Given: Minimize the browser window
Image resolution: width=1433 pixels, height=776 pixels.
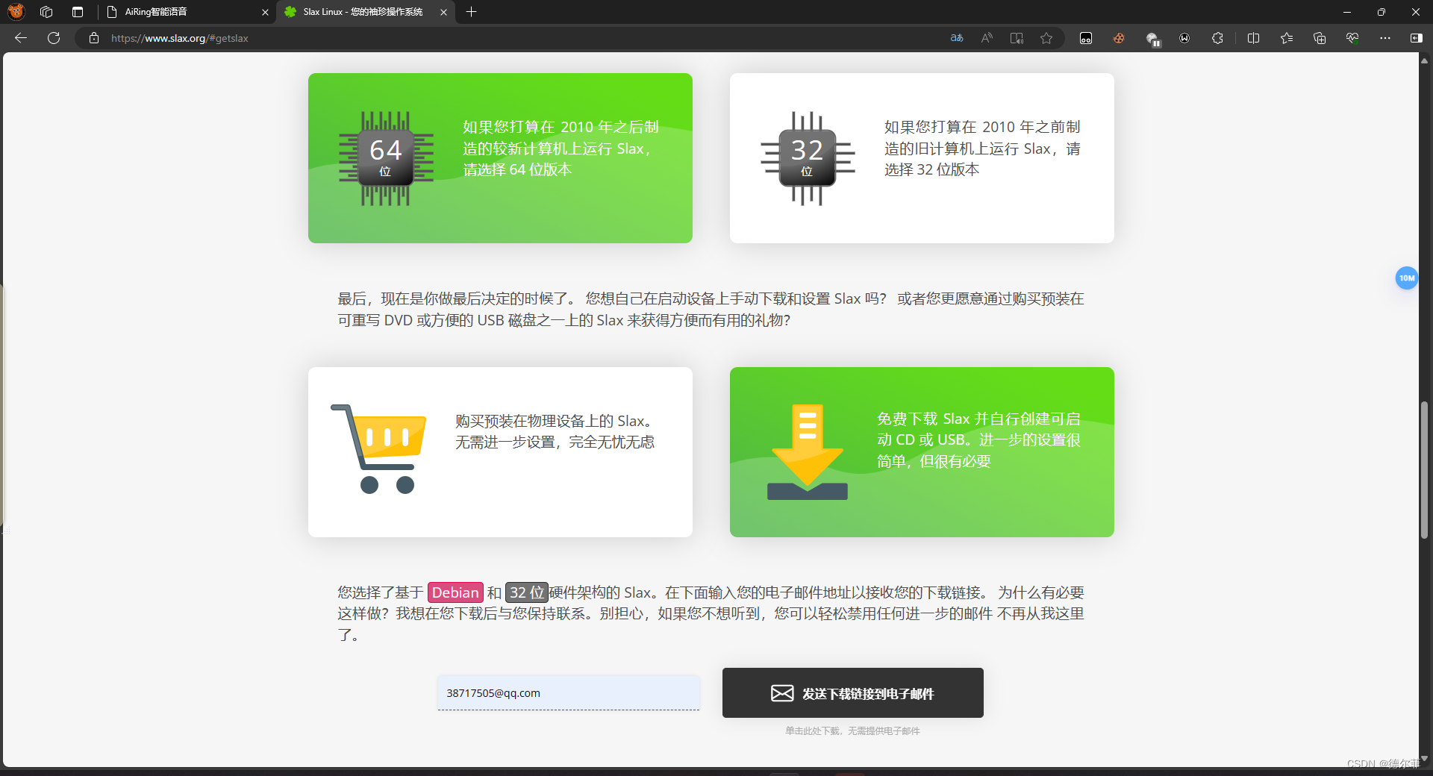Looking at the screenshot, I should [1347, 12].
